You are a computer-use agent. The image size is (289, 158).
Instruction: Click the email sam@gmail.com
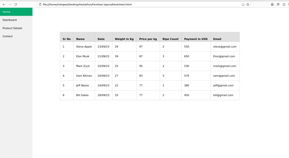pos(224,76)
